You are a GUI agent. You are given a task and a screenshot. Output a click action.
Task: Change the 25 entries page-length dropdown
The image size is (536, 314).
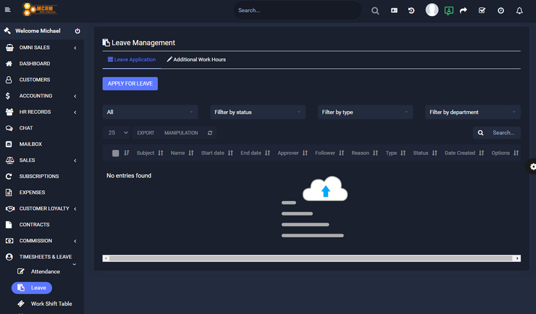pos(118,133)
